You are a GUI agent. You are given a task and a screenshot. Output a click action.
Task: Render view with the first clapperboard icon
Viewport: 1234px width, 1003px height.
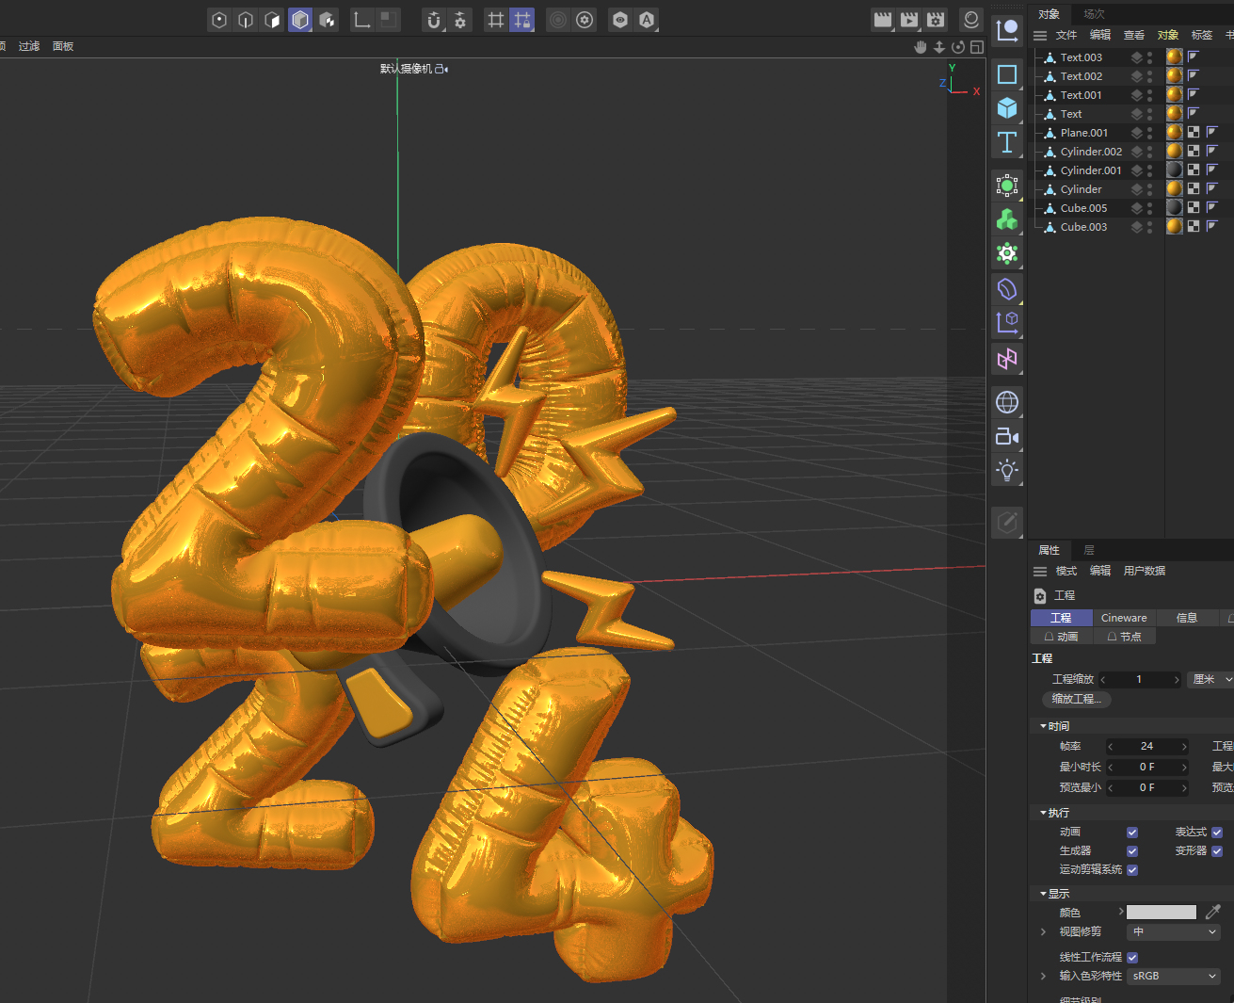pyautogui.click(x=883, y=20)
